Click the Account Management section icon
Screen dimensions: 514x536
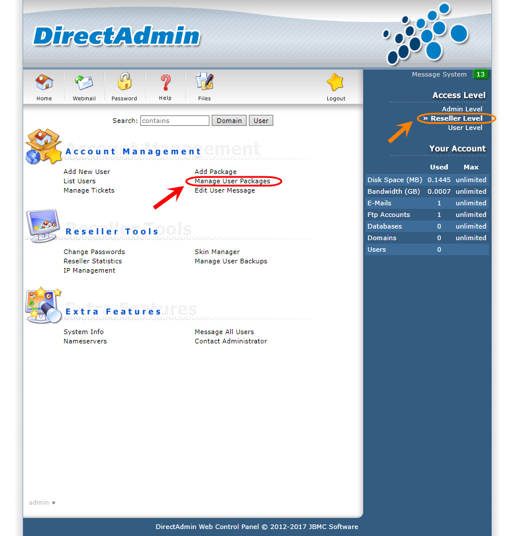[x=44, y=146]
